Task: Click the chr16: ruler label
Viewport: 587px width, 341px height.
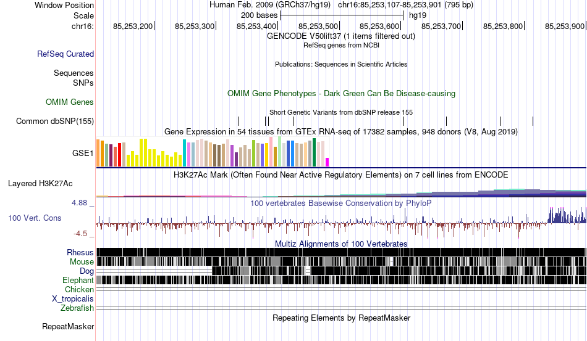Action: (x=83, y=26)
